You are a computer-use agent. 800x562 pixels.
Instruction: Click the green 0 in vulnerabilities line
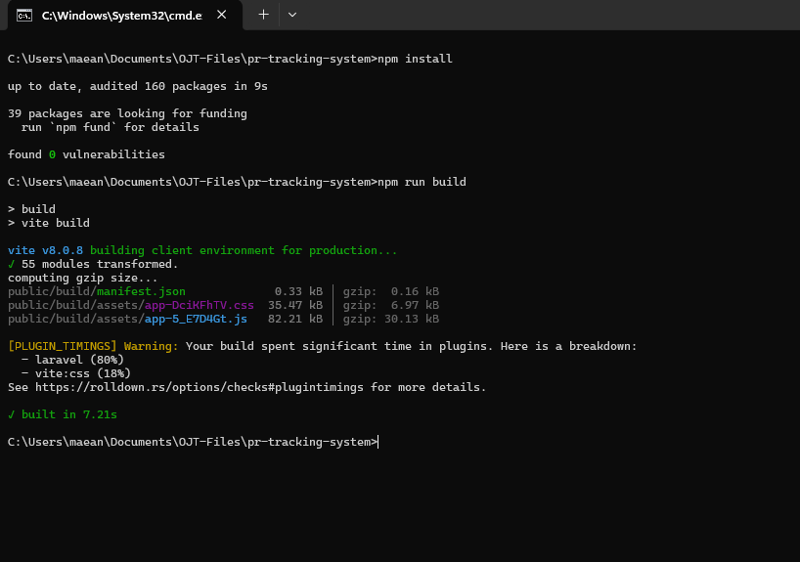[x=52, y=154]
